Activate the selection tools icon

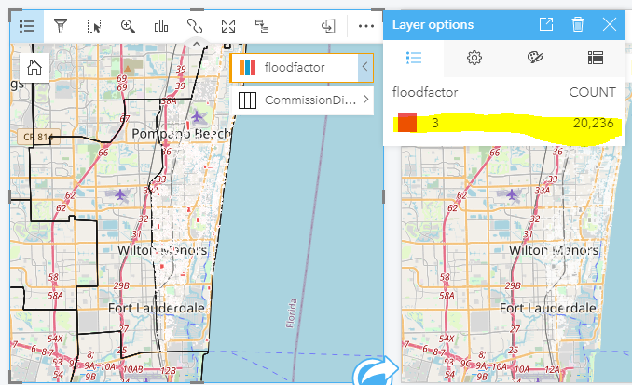[94, 27]
